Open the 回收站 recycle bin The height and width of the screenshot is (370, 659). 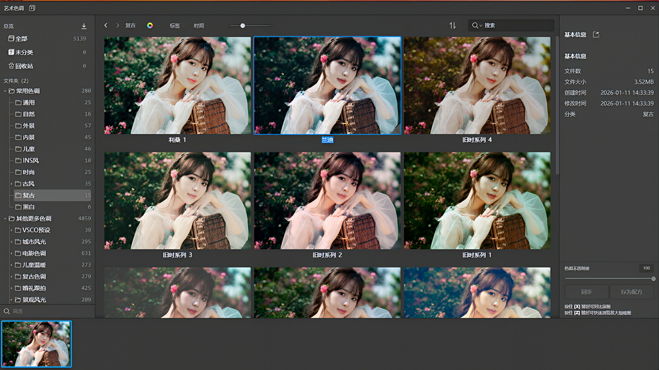pyautogui.click(x=24, y=66)
